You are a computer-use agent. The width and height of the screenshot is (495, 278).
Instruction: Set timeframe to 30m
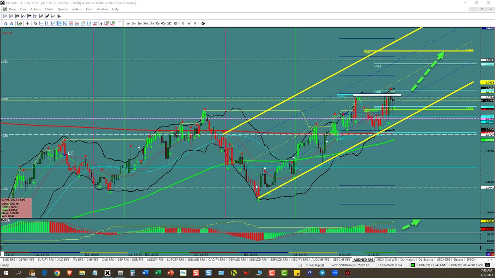coord(157,23)
